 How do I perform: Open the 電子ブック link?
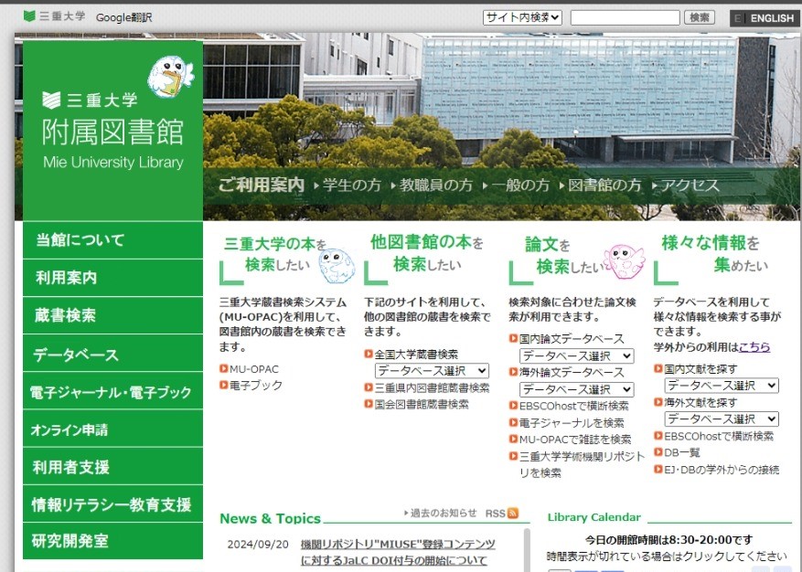[256, 385]
